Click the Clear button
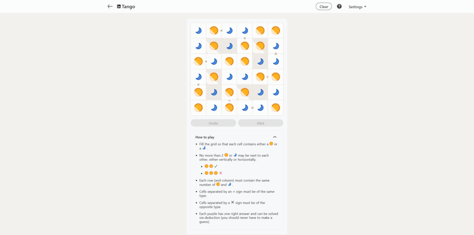Viewport: 474px width, 235px height. tap(324, 6)
